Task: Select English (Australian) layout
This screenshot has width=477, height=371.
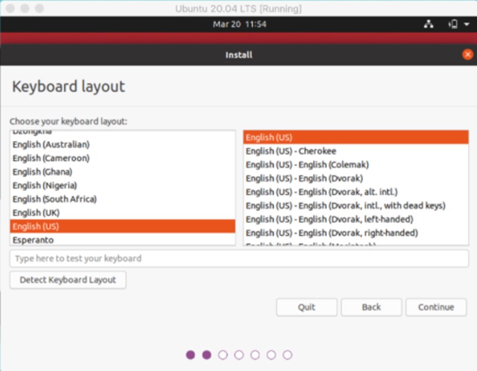Action: [122, 144]
